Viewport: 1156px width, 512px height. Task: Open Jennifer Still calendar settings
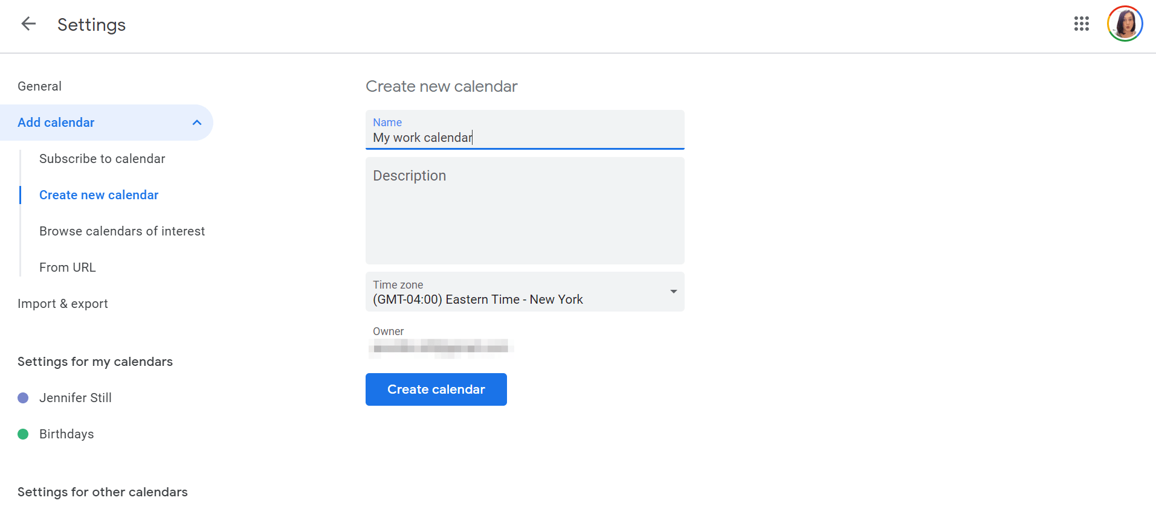(x=76, y=398)
